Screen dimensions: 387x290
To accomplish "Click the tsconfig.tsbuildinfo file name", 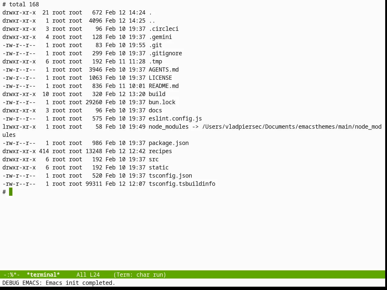I will coord(182,184).
